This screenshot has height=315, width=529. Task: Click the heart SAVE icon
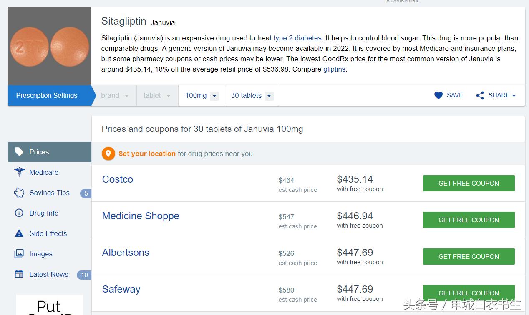[438, 95]
